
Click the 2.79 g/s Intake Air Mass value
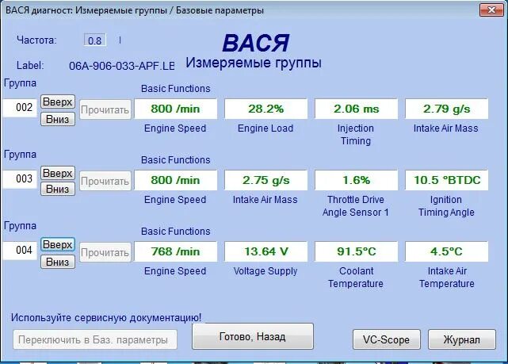point(447,109)
